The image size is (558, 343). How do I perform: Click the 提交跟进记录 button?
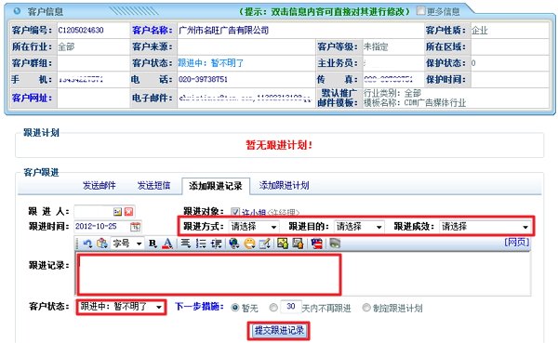[x=279, y=331]
